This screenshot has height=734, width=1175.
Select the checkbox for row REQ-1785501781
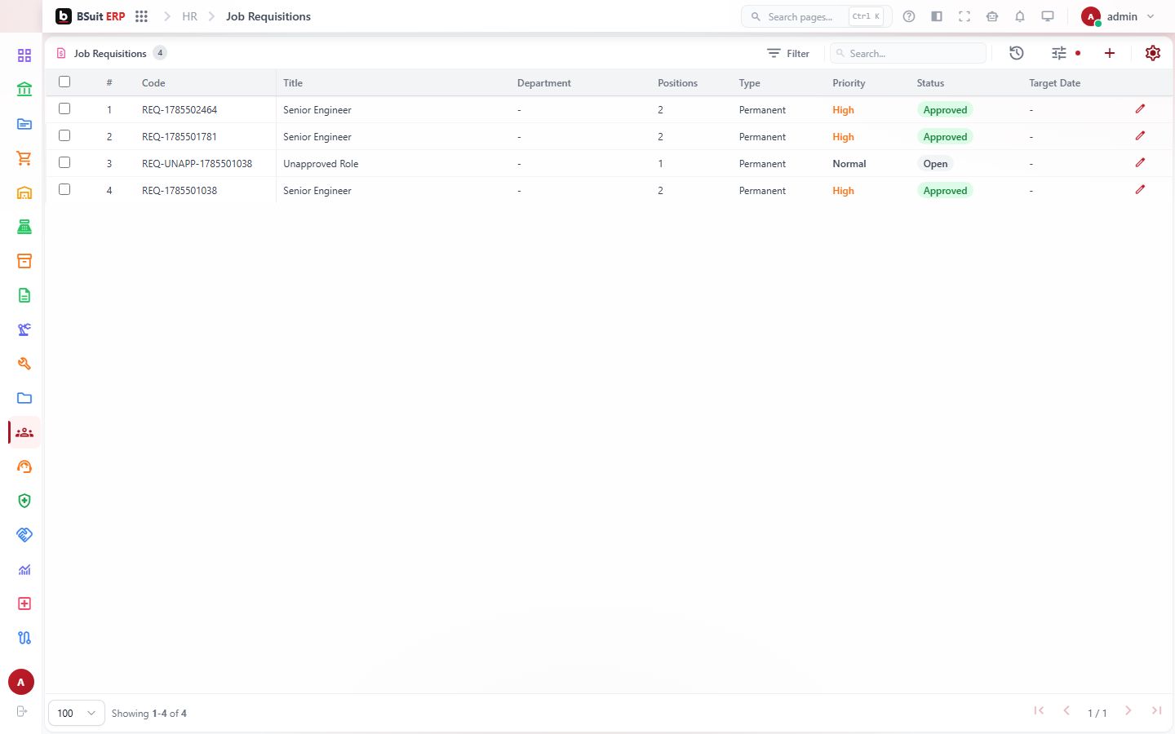tap(64, 135)
